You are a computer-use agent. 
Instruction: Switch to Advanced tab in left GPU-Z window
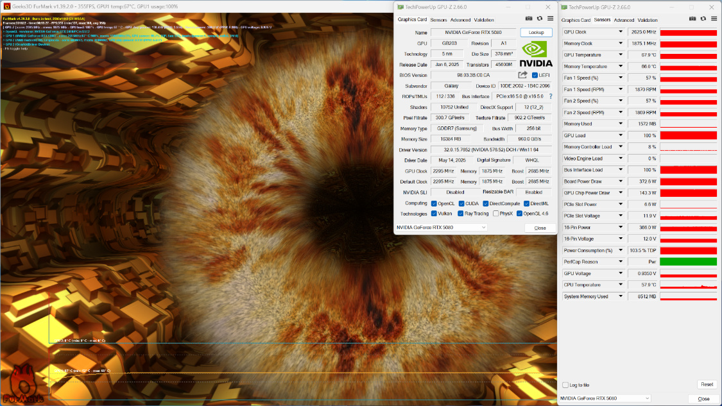[x=460, y=20]
